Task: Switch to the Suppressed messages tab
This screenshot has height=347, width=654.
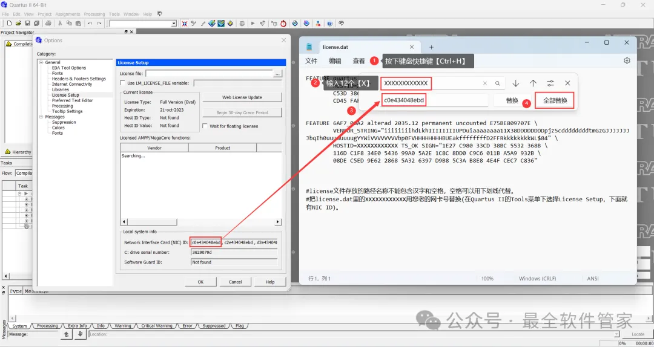Action: 214,326
